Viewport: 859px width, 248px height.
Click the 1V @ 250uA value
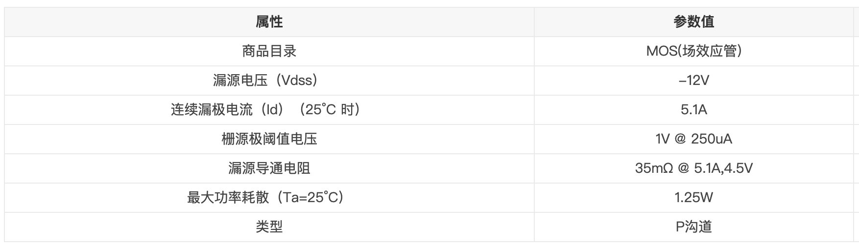[x=693, y=139]
